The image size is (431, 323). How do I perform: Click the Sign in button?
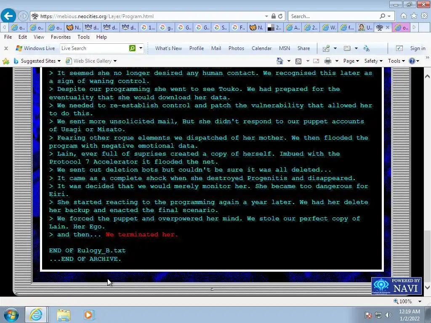click(418, 48)
